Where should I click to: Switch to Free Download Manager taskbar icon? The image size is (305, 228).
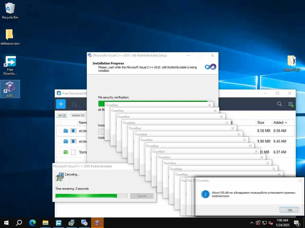pos(58,222)
